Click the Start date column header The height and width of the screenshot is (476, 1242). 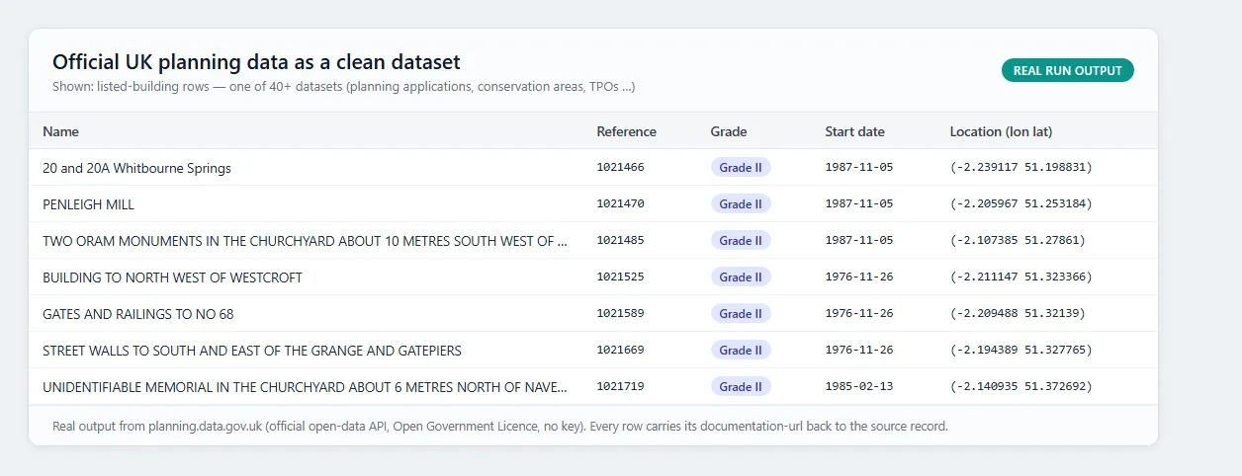(854, 131)
